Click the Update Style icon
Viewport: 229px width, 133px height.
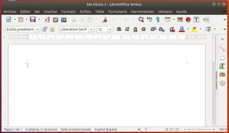(x=45, y=29)
